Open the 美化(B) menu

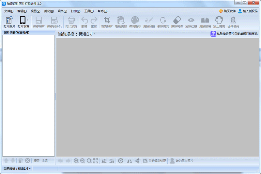point(49,11)
